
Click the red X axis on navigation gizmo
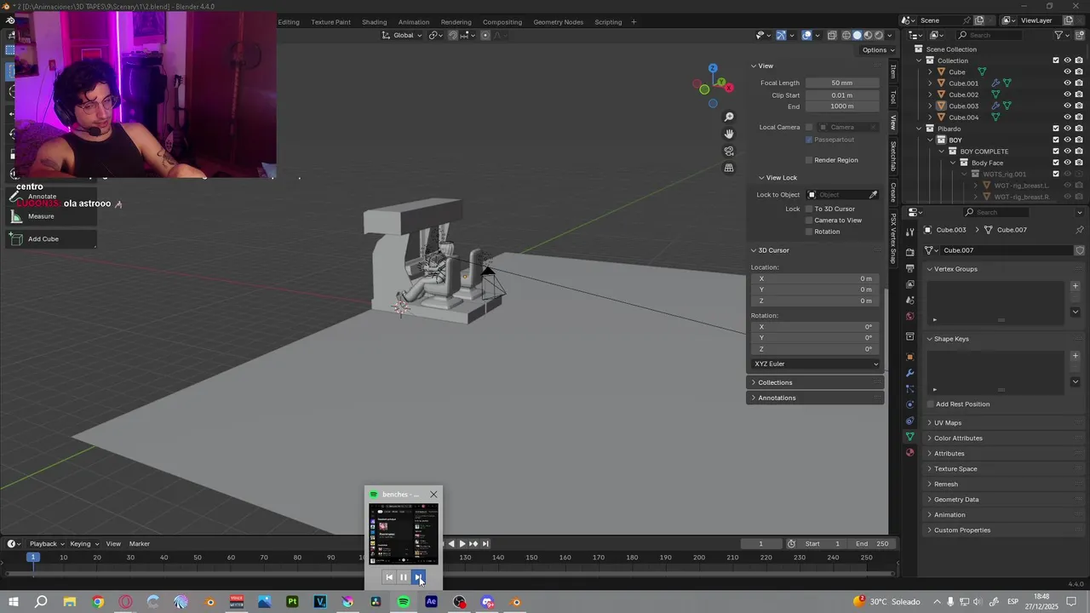tap(731, 86)
